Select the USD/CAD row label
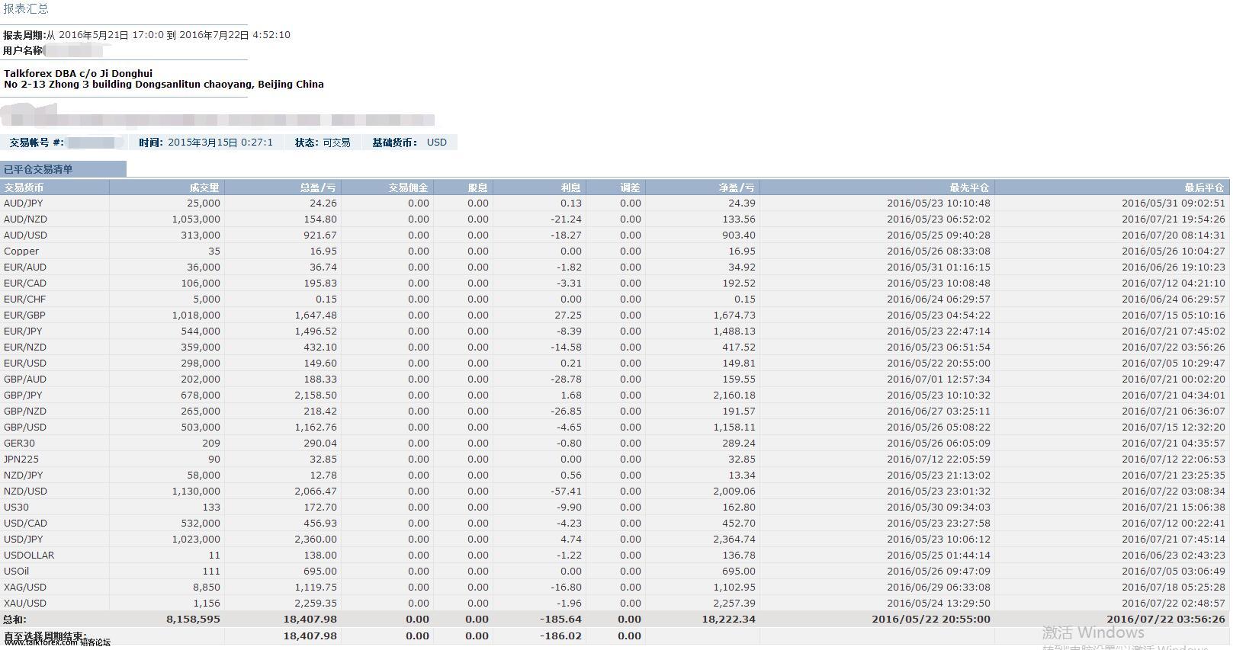Screen dimensions: 1246x650 [x=25, y=523]
